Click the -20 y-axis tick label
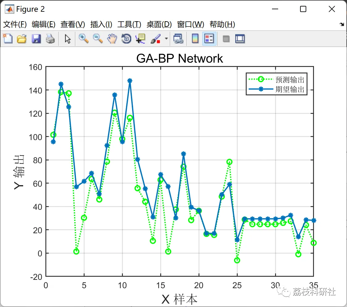The image size is (347, 307). 36,277
